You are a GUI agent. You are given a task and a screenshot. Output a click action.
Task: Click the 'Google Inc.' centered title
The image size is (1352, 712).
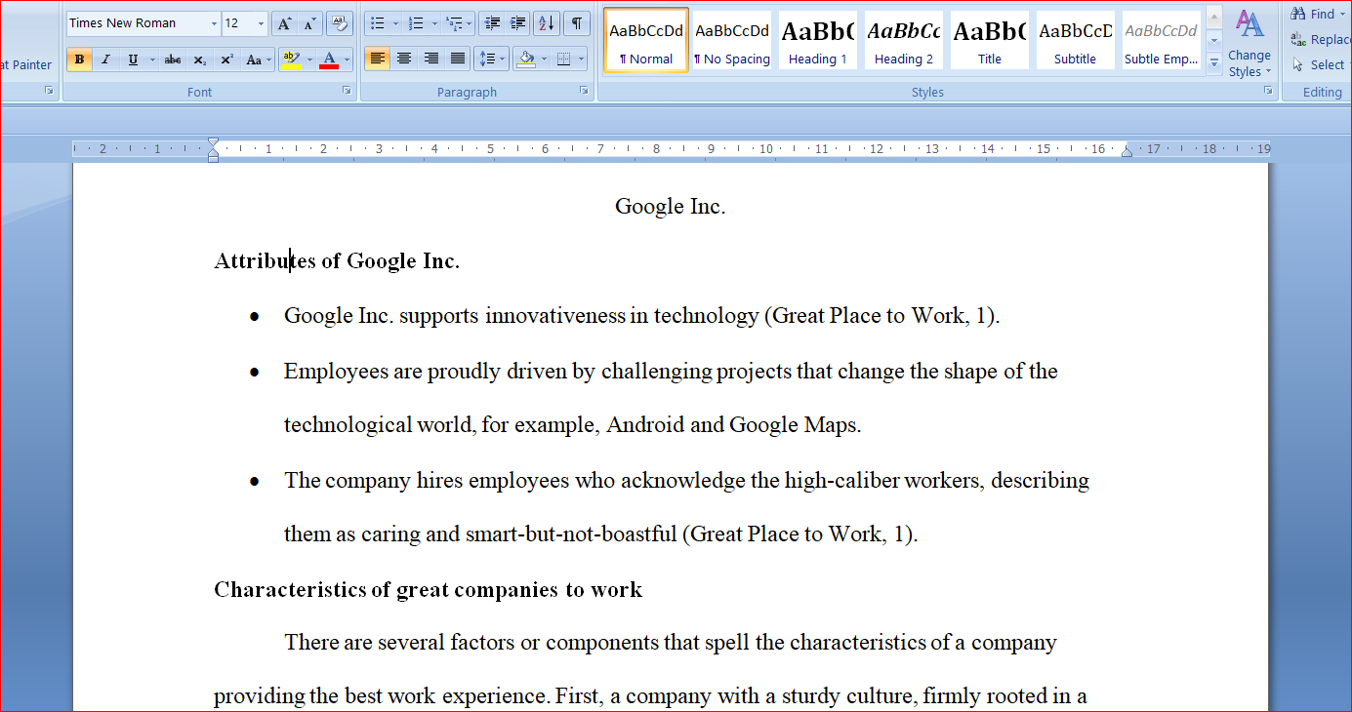[671, 207]
